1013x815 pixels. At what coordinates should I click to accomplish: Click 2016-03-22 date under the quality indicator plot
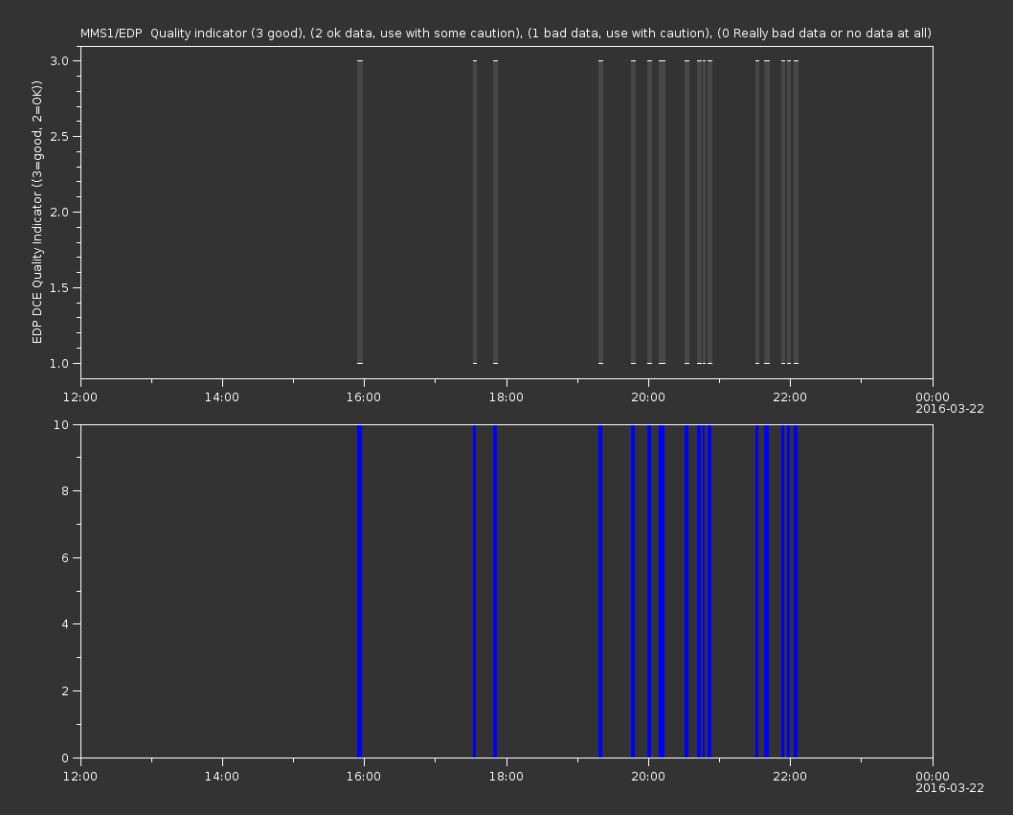[x=950, y=409]
